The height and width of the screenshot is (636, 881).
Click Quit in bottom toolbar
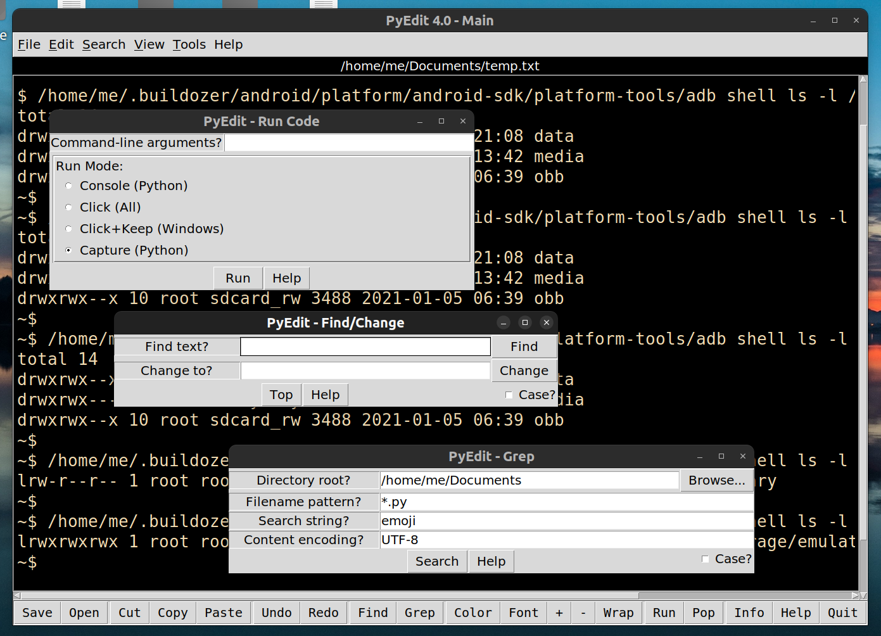tap(843, 613)
